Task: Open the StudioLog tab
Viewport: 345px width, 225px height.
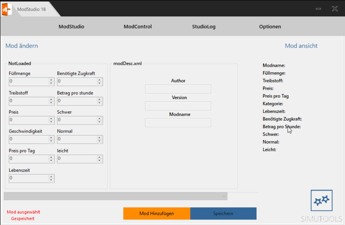Action: [204, 27]
